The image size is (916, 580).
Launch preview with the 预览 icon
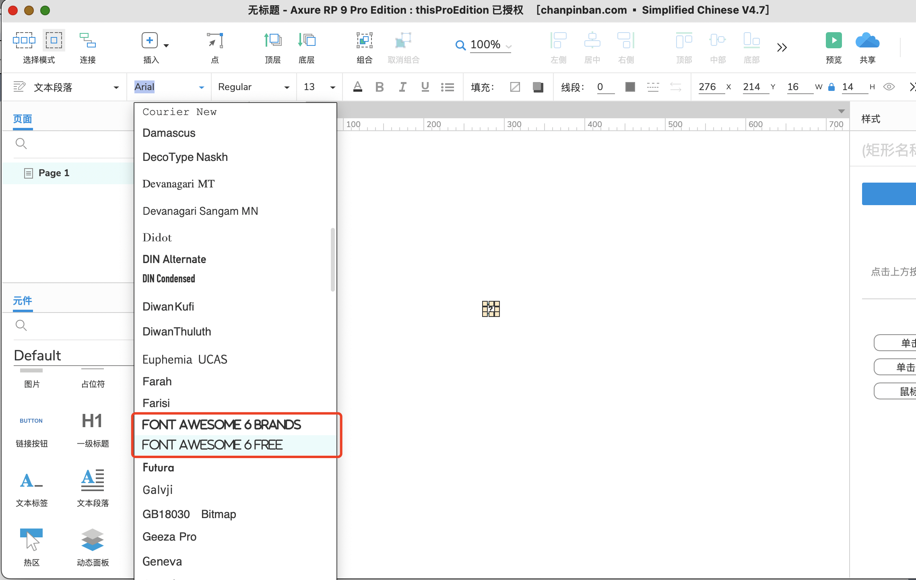pos(833,40)
